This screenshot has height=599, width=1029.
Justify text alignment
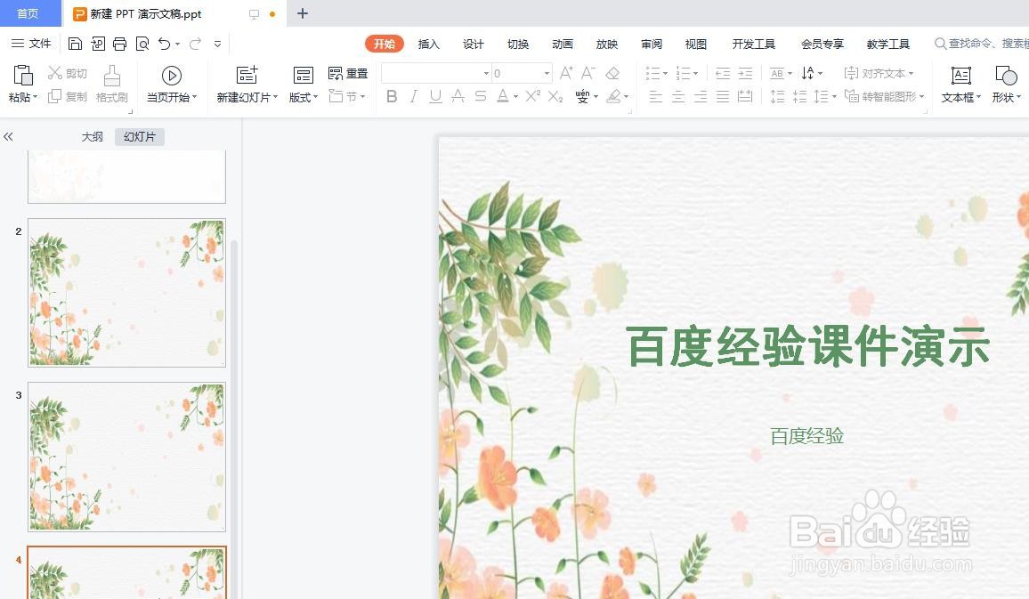pyautogui.click(x=723, y=97)
